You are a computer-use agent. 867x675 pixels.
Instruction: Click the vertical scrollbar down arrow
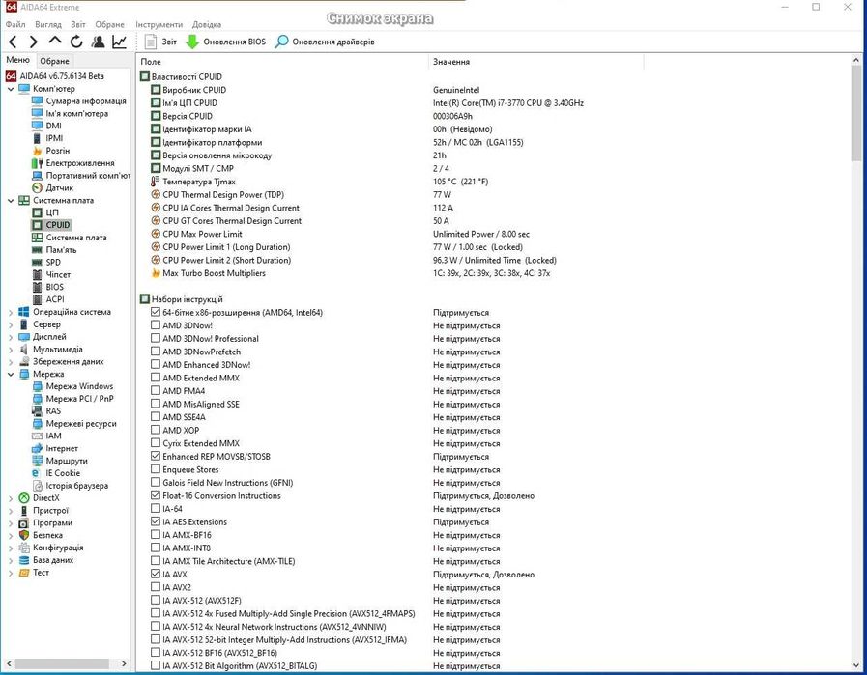pyautogui.click(x=857, y=664)
